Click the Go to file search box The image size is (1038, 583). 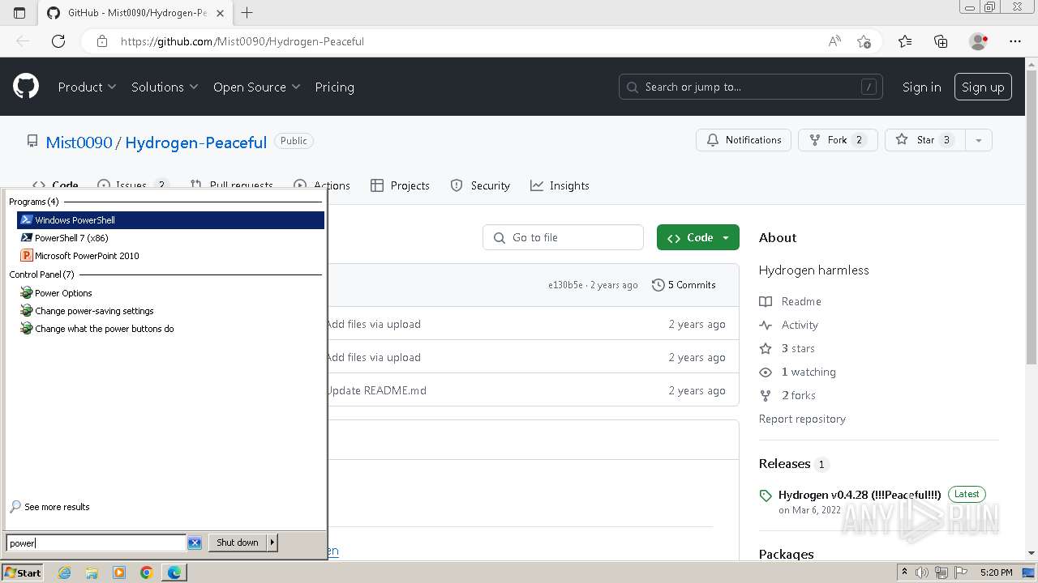coord(563,237)
